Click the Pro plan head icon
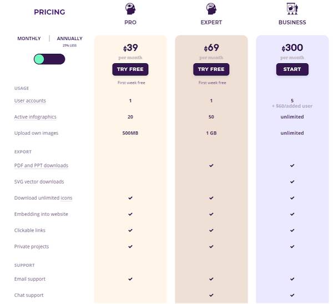The width and height of the screenshot is (333, 304). point(130,9)
